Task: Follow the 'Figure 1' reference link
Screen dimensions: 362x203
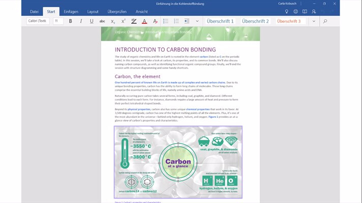Action: click(x=213, y=117)
